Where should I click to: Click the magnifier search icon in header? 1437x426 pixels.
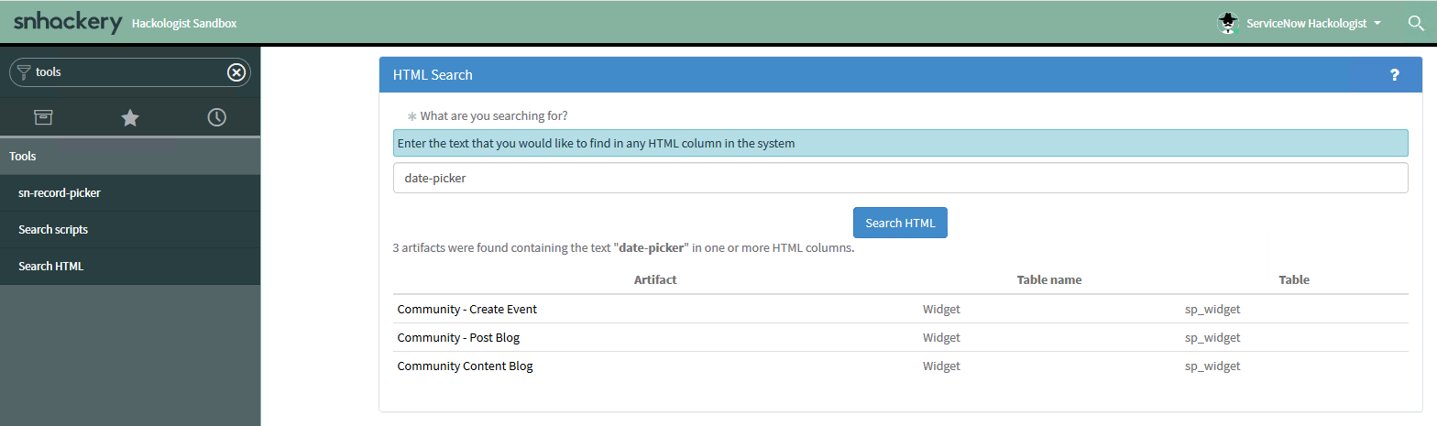point(1416,23)
